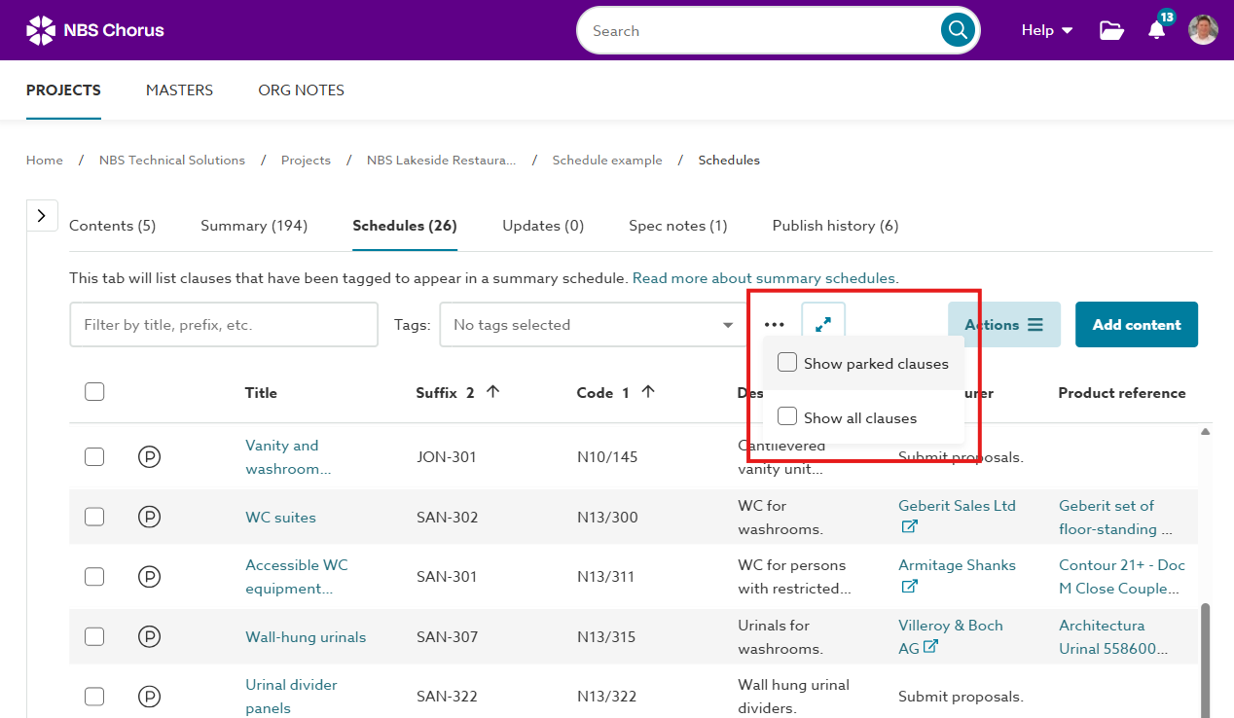Viewport: 1234px width, 718px height.
Task: Open the Actions menu
Action: (1003, 324)
